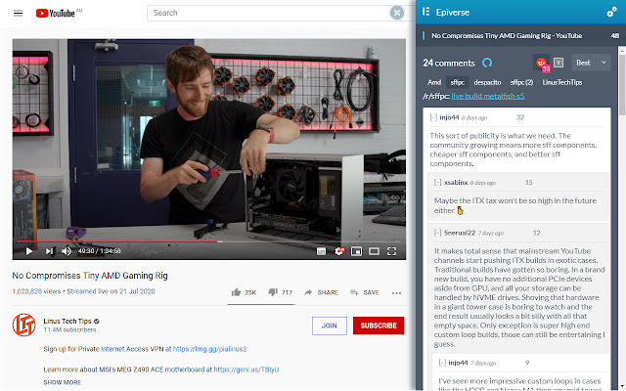Select the sffpc thread tab
This screenshot has height=391, width=626.
pos(458,82)
